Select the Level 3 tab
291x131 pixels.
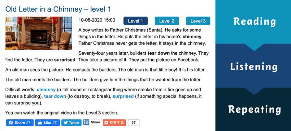click(x=198, y=21)
